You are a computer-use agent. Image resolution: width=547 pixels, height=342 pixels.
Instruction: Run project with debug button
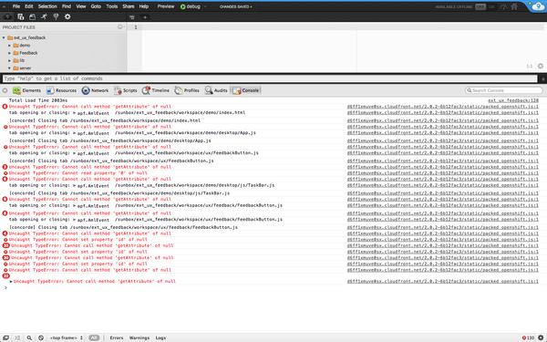point(191,6)
